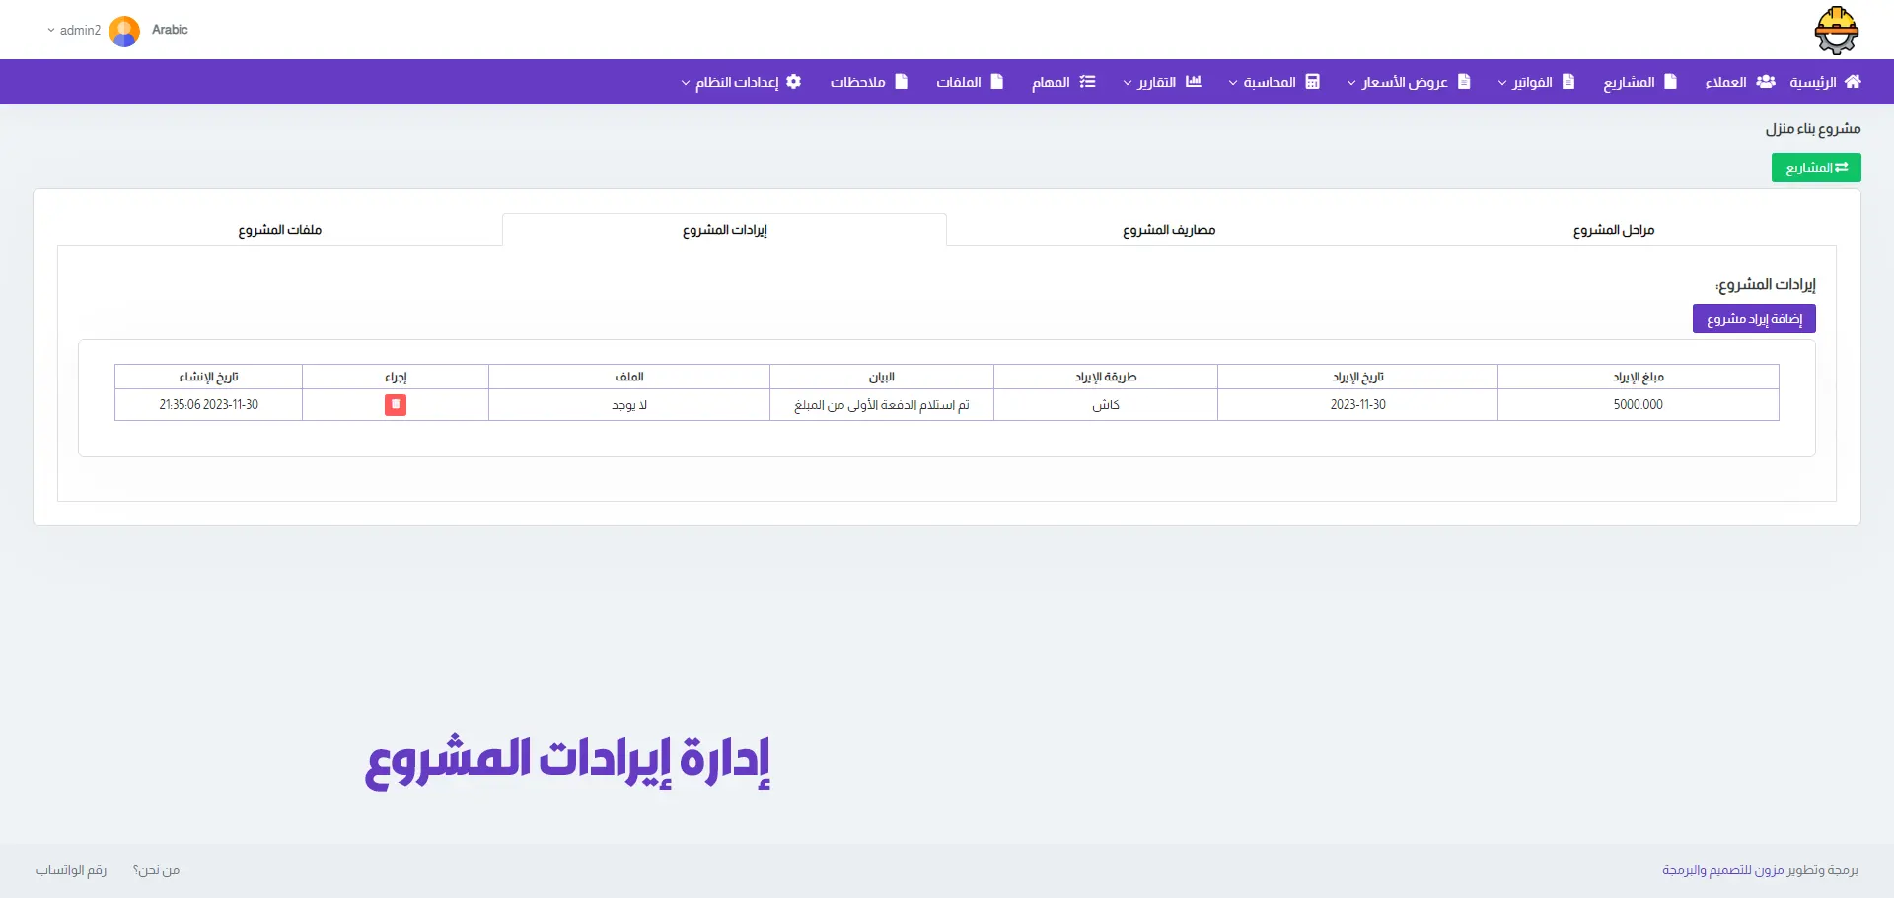Switch to the مراحل المشروع tab
Viewport: 1894px width, 898px height.
click(1613, 230)
